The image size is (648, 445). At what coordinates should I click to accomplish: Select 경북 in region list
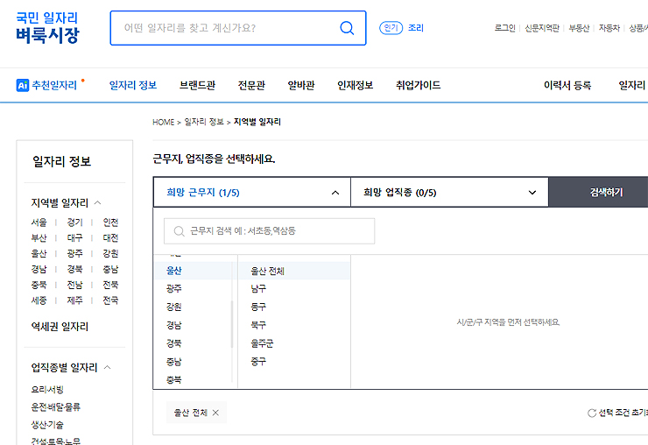point(173,343)
